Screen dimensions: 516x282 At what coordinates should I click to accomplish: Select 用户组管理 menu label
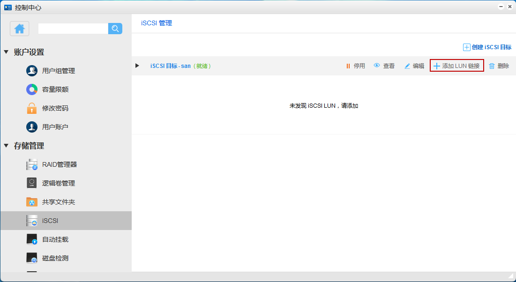click(59, 71)
